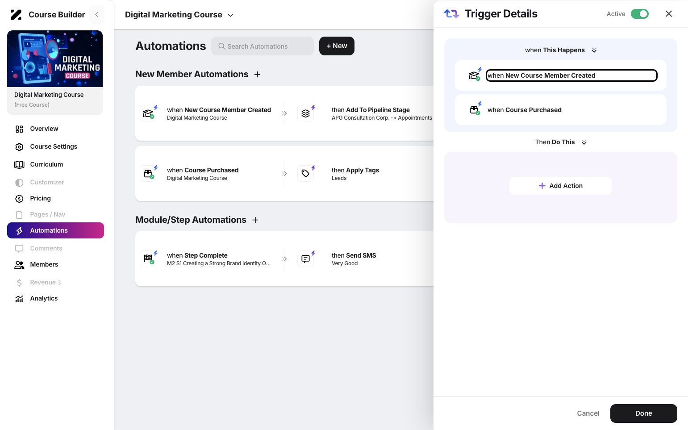Click the Trigger Details arrows icon
688x430 pixels.
[451, 14]
